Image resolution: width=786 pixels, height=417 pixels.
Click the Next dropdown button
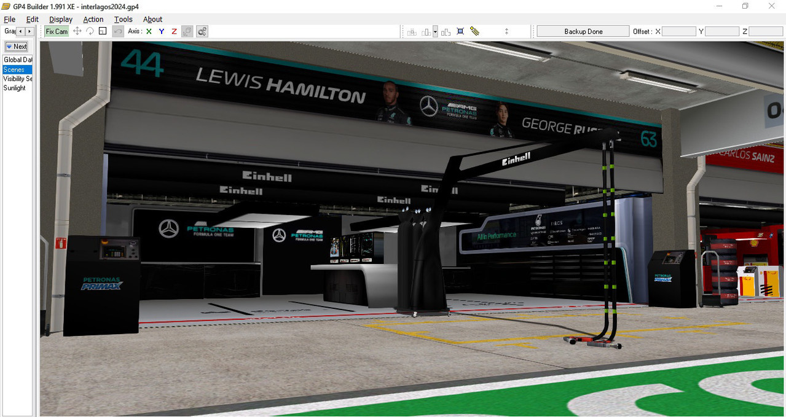click(x=17, y=47)
